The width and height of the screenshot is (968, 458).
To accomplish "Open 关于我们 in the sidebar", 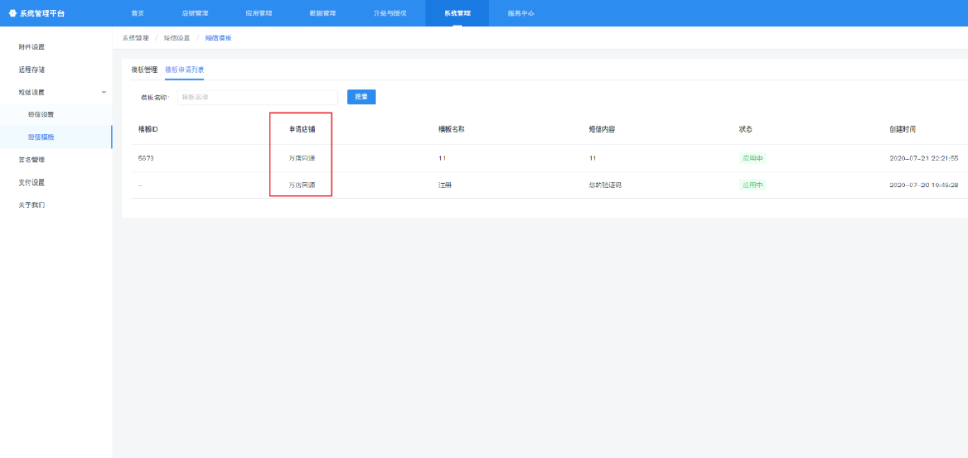I will tap(31, 204).
